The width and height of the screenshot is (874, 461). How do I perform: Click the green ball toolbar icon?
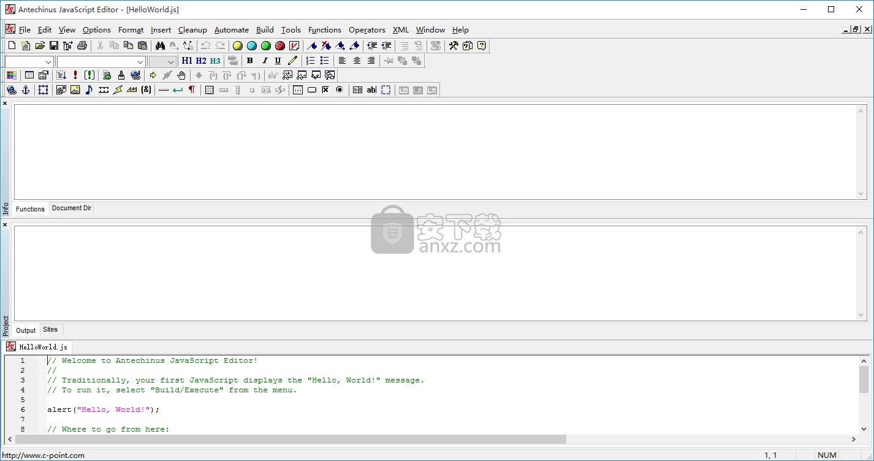[266, 45]
